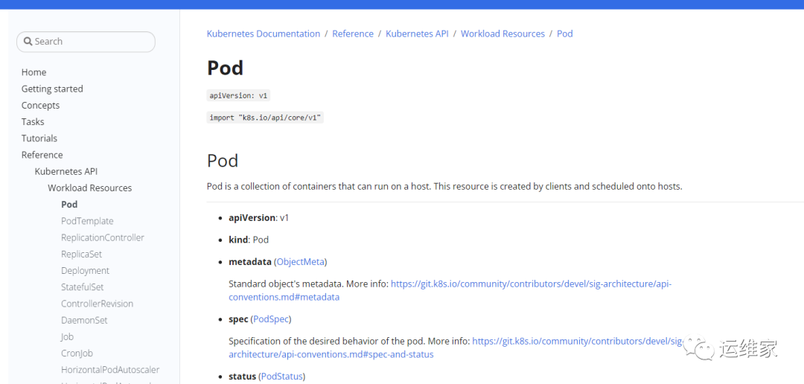
Task: Open Tasks section in the sidebar
Action: click(x=33, y=121)
